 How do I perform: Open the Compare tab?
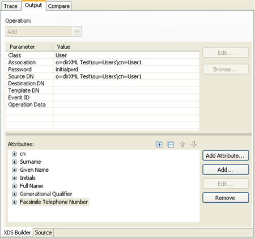[x=59, y=6]
